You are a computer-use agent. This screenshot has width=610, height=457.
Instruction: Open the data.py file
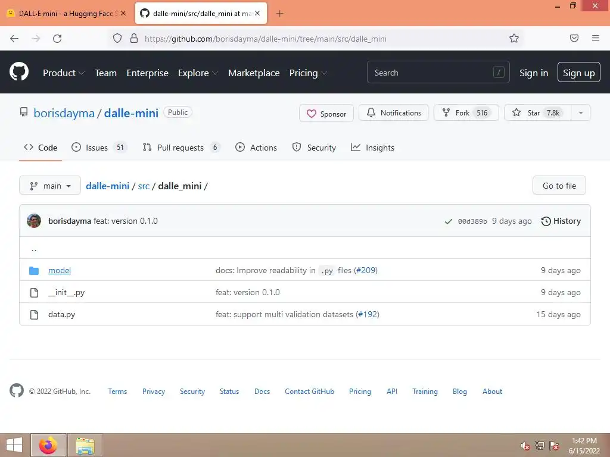click(61, 314)
